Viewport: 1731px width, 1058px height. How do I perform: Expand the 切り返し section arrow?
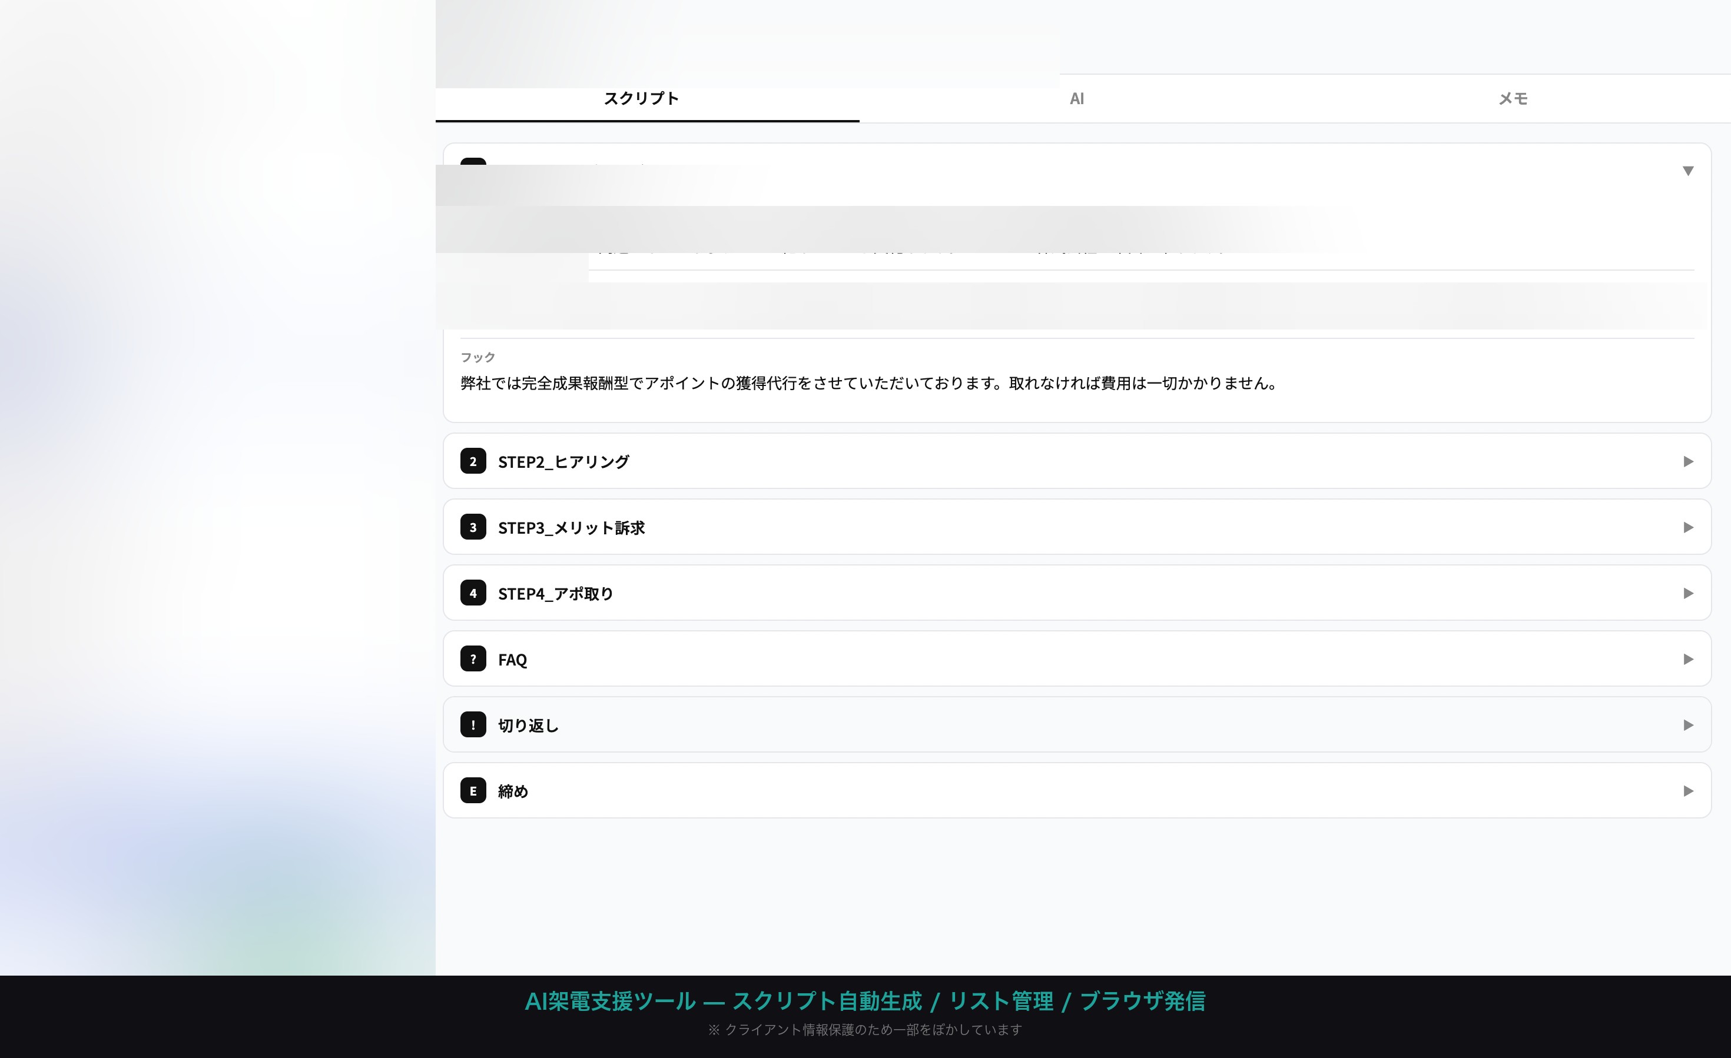[x=1687, y=725]
